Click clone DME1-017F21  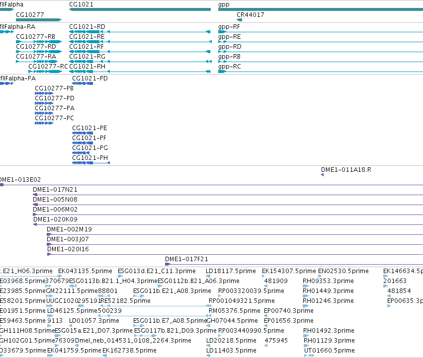(x=294, y=264)
